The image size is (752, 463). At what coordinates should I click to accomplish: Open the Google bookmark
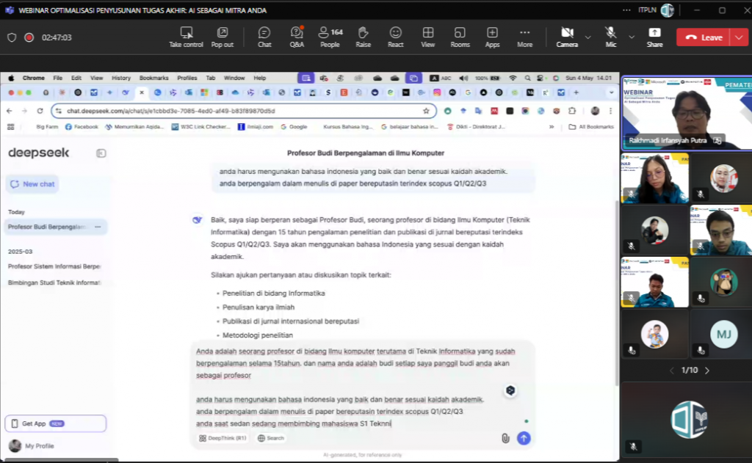click(294, 126)
